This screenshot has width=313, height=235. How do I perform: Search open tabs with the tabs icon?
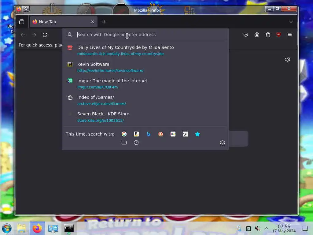coord(124,143)
